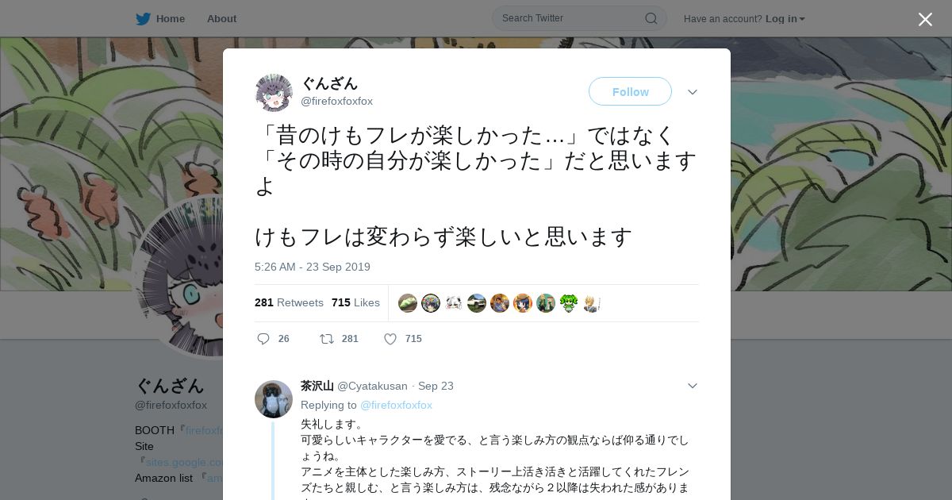
Task: Close the tweet overlay with X
Action: click(925, 19)
